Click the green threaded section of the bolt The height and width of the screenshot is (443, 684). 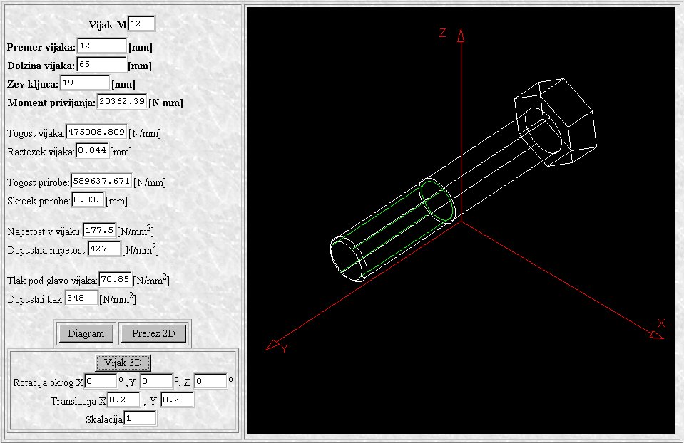click(392, 229)
